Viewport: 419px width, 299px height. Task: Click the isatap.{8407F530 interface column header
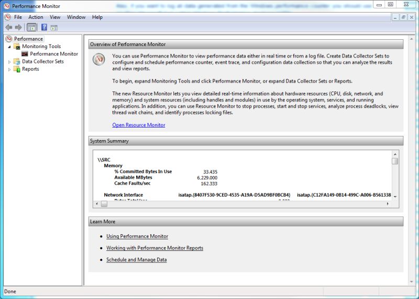(x=234, y=195)
